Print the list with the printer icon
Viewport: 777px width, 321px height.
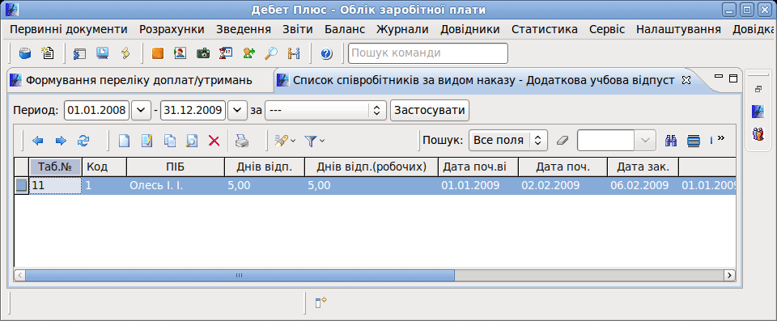click(242, 141)
